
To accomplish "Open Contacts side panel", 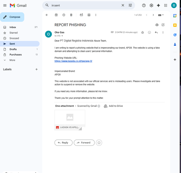I will pyautogui.click(x=175, y=44).
